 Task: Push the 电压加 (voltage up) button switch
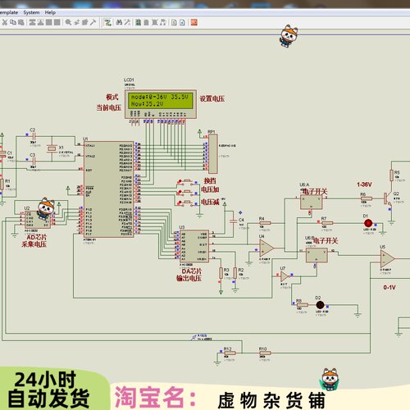pyautogui.click(x=188, y=192)
